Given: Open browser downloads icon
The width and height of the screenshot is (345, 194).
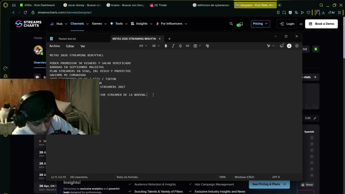Looking at the screenshot, I should tap(323, 12).
